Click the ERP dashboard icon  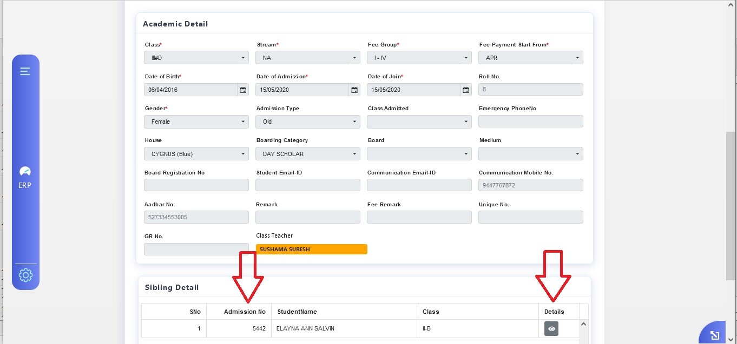25,172
